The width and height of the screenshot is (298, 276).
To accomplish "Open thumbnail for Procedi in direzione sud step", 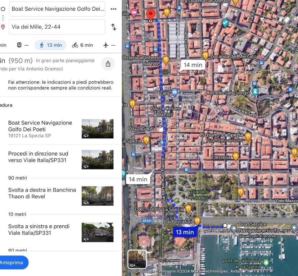I will [x=98, y=160].
